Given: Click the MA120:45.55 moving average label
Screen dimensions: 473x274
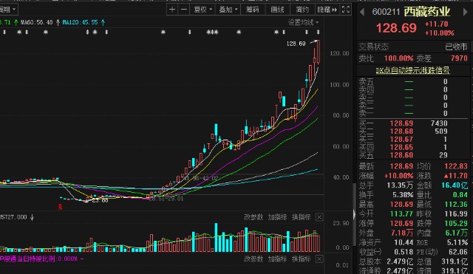Looking at the screenshot, I should click(x=81, y=22).
